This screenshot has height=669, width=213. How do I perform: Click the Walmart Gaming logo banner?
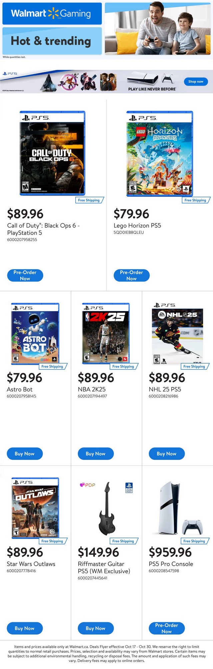[52, 13]
